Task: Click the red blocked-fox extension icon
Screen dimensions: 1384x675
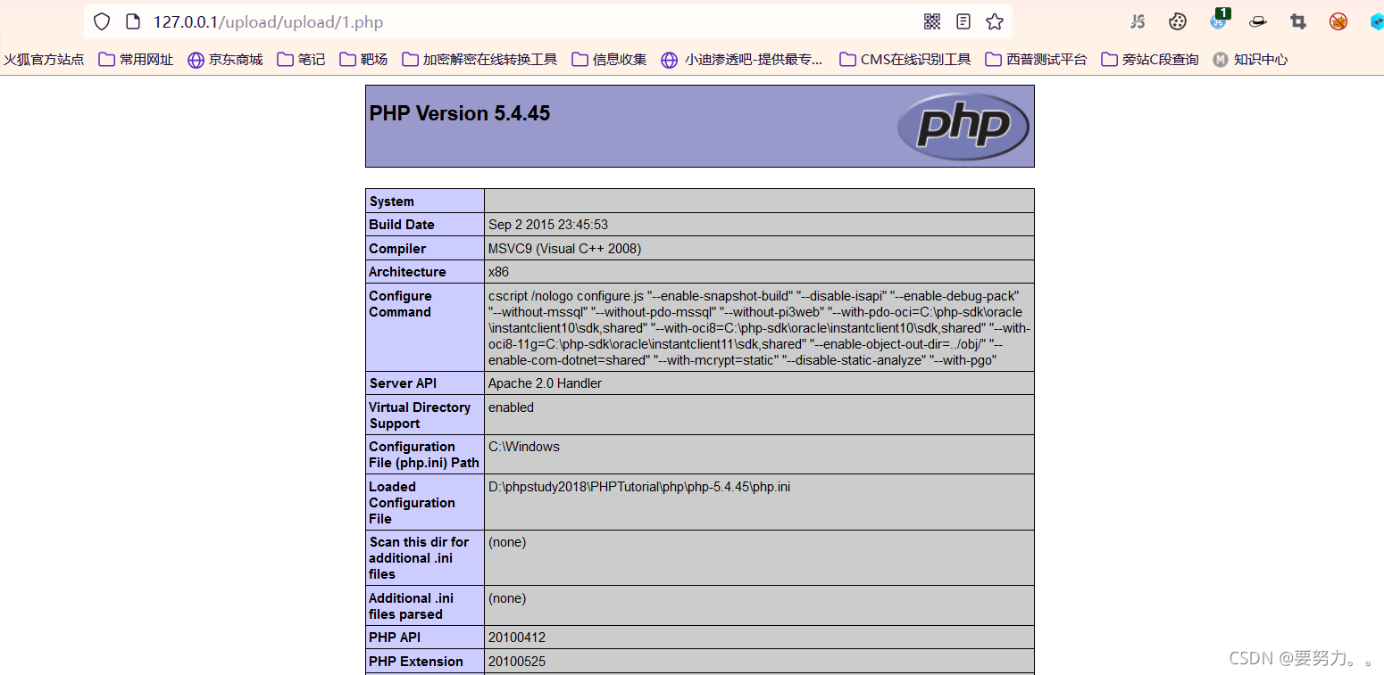Action: point(1338,21)
